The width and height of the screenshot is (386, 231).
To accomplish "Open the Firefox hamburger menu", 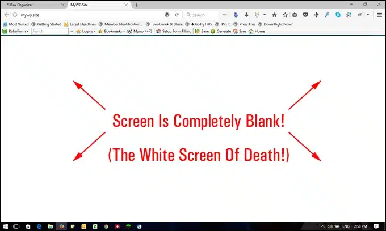I will click(x=380, y=15).
